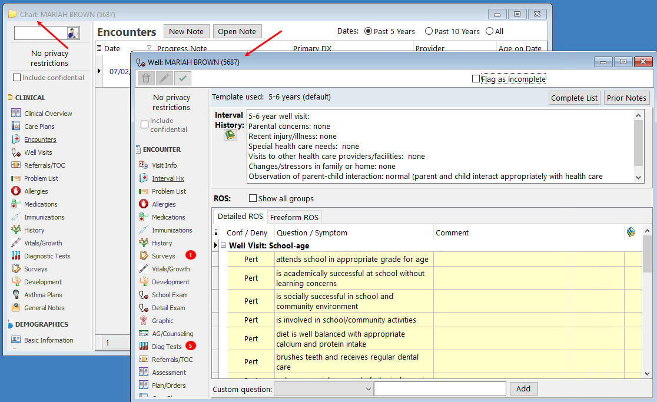
Task: Open Diagnostic Tests in Chart sidebar
Action: point(47,256)
